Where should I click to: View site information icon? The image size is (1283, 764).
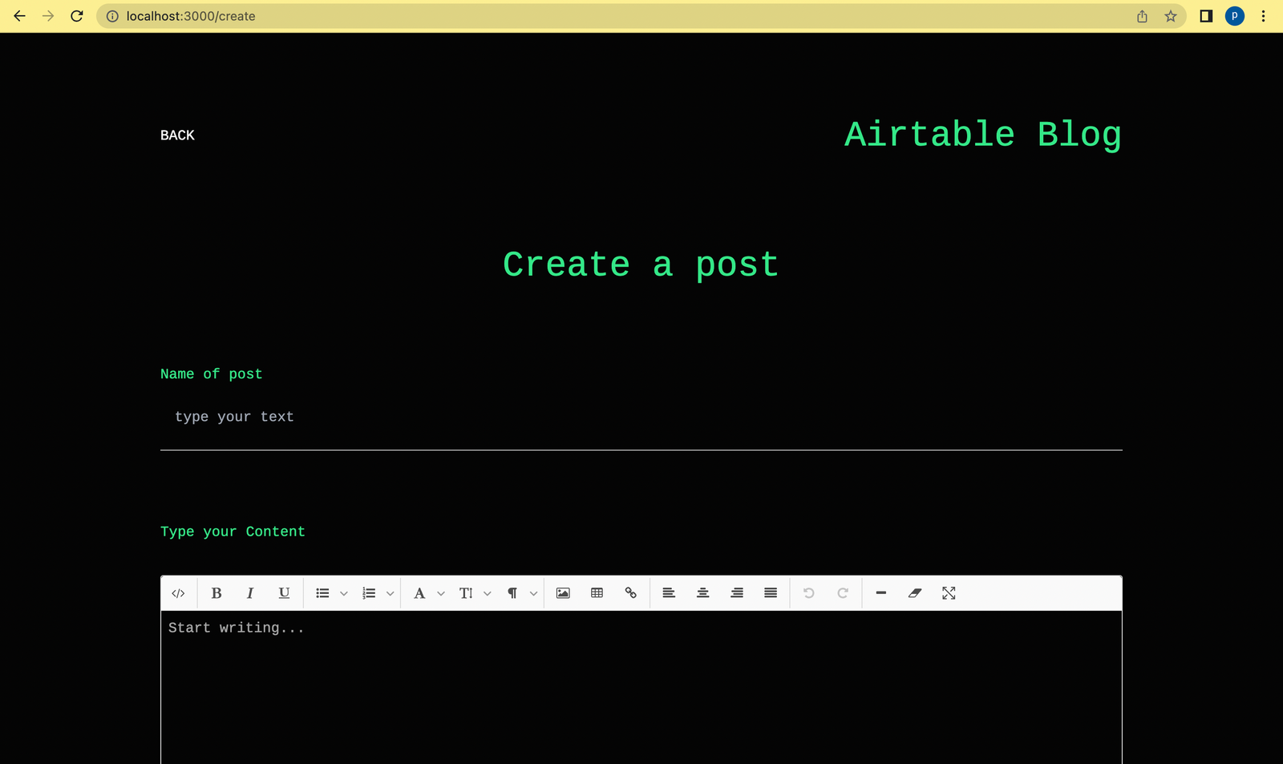point(112,16)
